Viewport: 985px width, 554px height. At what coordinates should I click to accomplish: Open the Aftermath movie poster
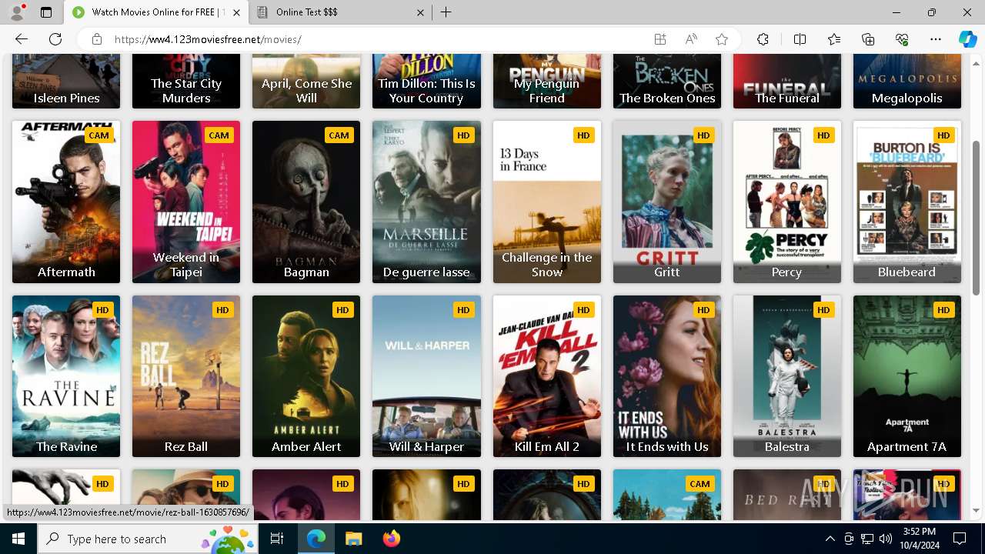pos(66,202)
